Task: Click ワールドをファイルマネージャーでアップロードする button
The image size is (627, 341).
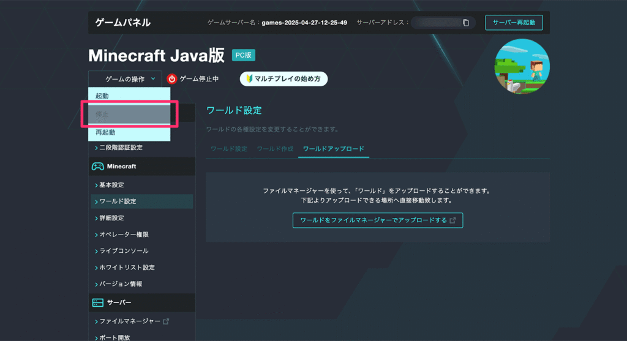Action: pyautogui.click(x=378, y=220)
